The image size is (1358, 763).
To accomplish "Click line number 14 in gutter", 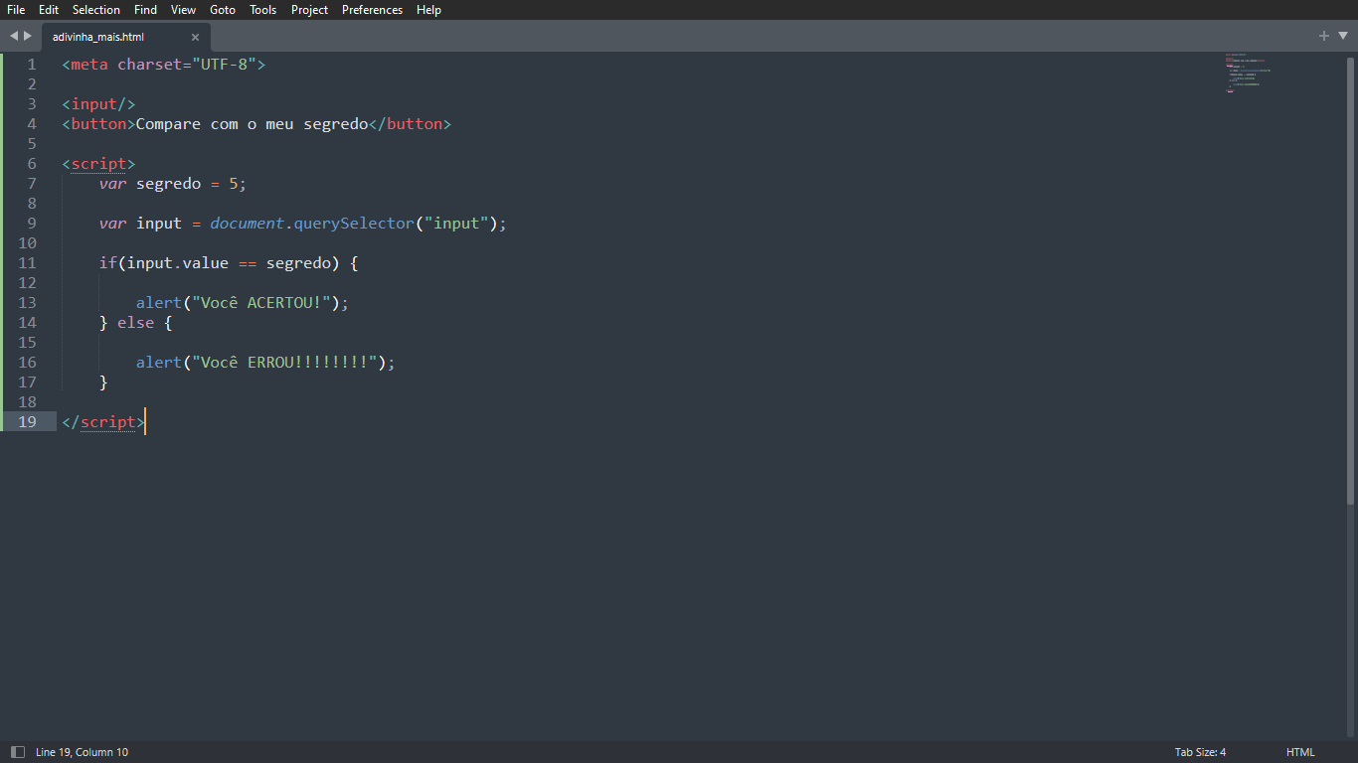I will pyautogui.click(x=27, y=323).
